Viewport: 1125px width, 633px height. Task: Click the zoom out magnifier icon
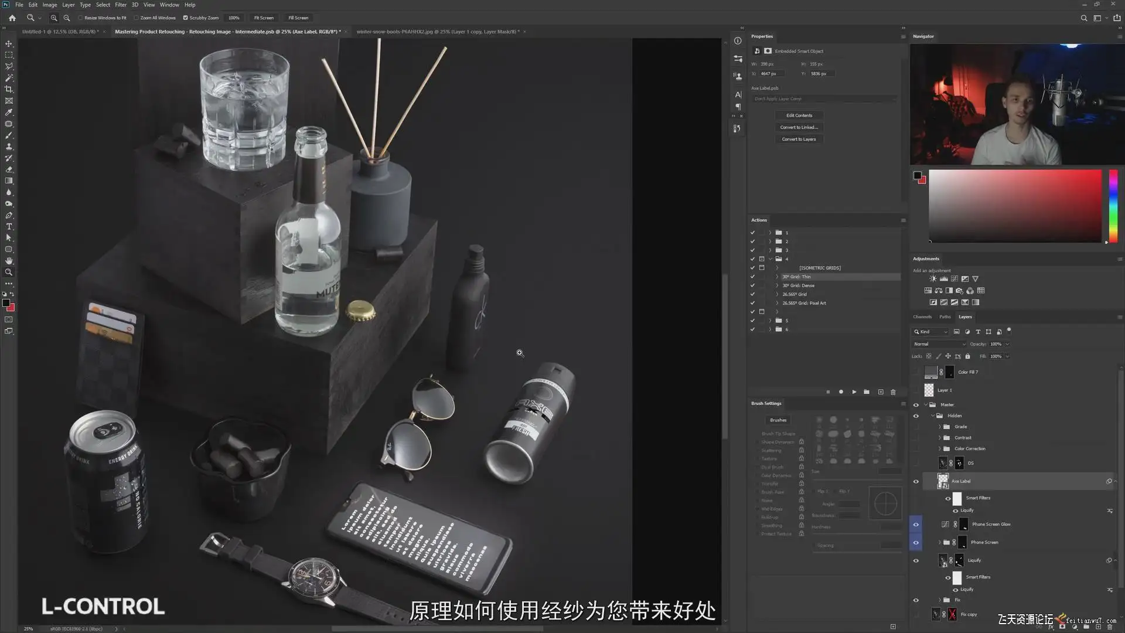tap(67, 18)
